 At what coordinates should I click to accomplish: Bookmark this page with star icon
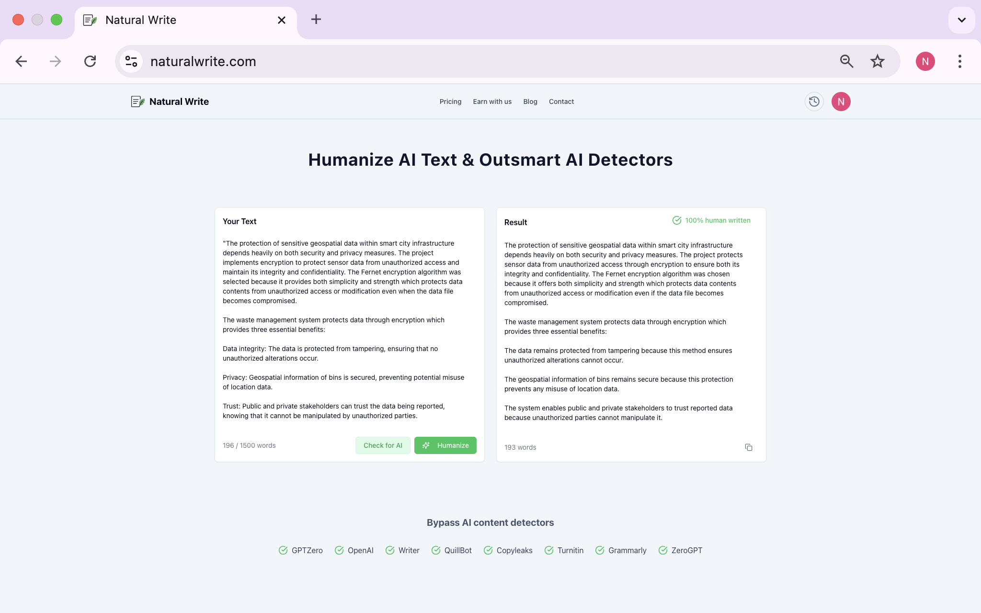(x=877, y=61)
